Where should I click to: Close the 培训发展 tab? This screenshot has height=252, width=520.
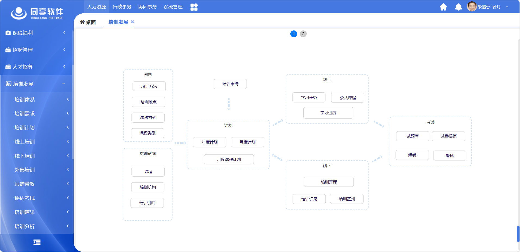[x=133, y=22]
